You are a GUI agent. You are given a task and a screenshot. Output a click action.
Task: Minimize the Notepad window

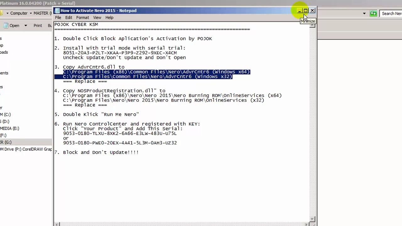click(x=299, y=11)
